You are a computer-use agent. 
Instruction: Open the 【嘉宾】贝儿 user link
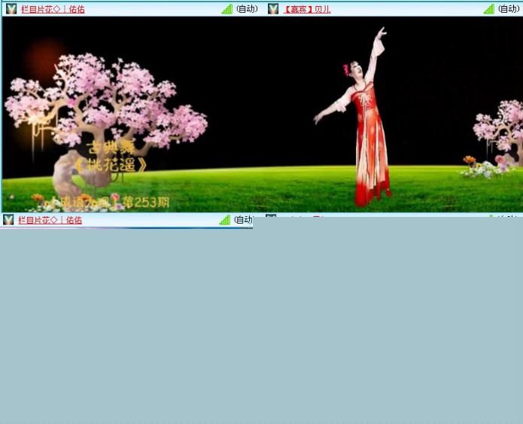(307, 9)
